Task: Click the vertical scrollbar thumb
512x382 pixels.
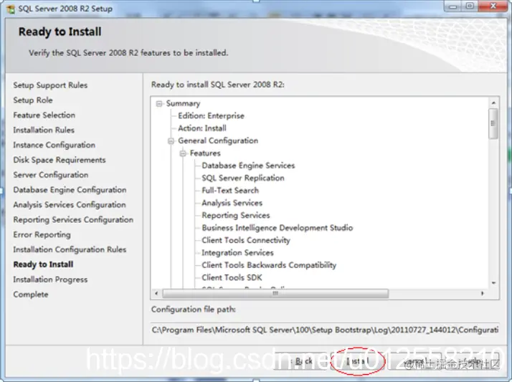Action: (493, 124)
